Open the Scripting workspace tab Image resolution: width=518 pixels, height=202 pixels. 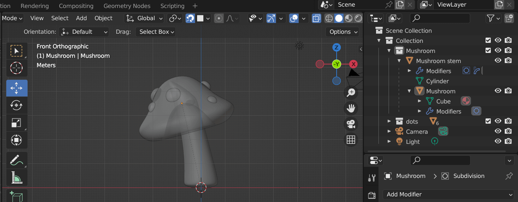pos(172,6)
